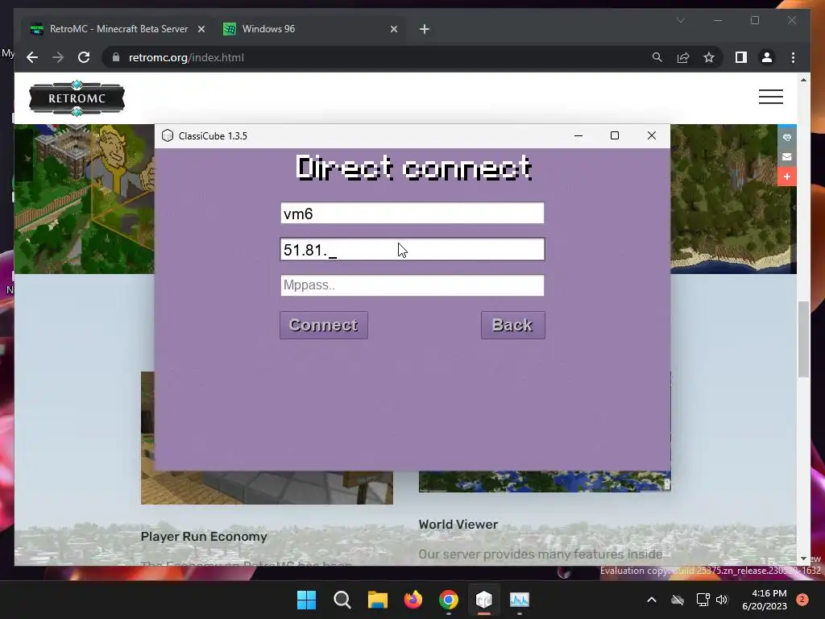Click the Player Run Economy heading
The width and height of the screenshot is (825, 619).
click(x=204, y=536)
